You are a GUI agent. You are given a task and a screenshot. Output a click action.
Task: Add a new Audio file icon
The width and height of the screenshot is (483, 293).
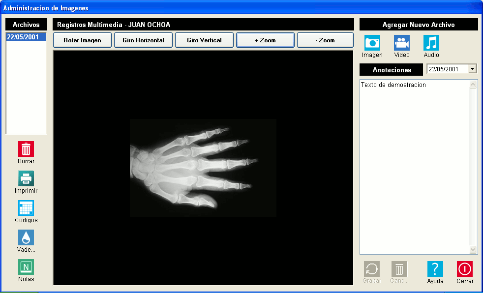pos(431,43)
